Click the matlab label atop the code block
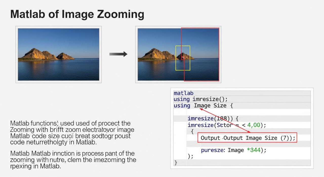The width and height of the screenshot is (324, 177). click(x=183, y=93)
